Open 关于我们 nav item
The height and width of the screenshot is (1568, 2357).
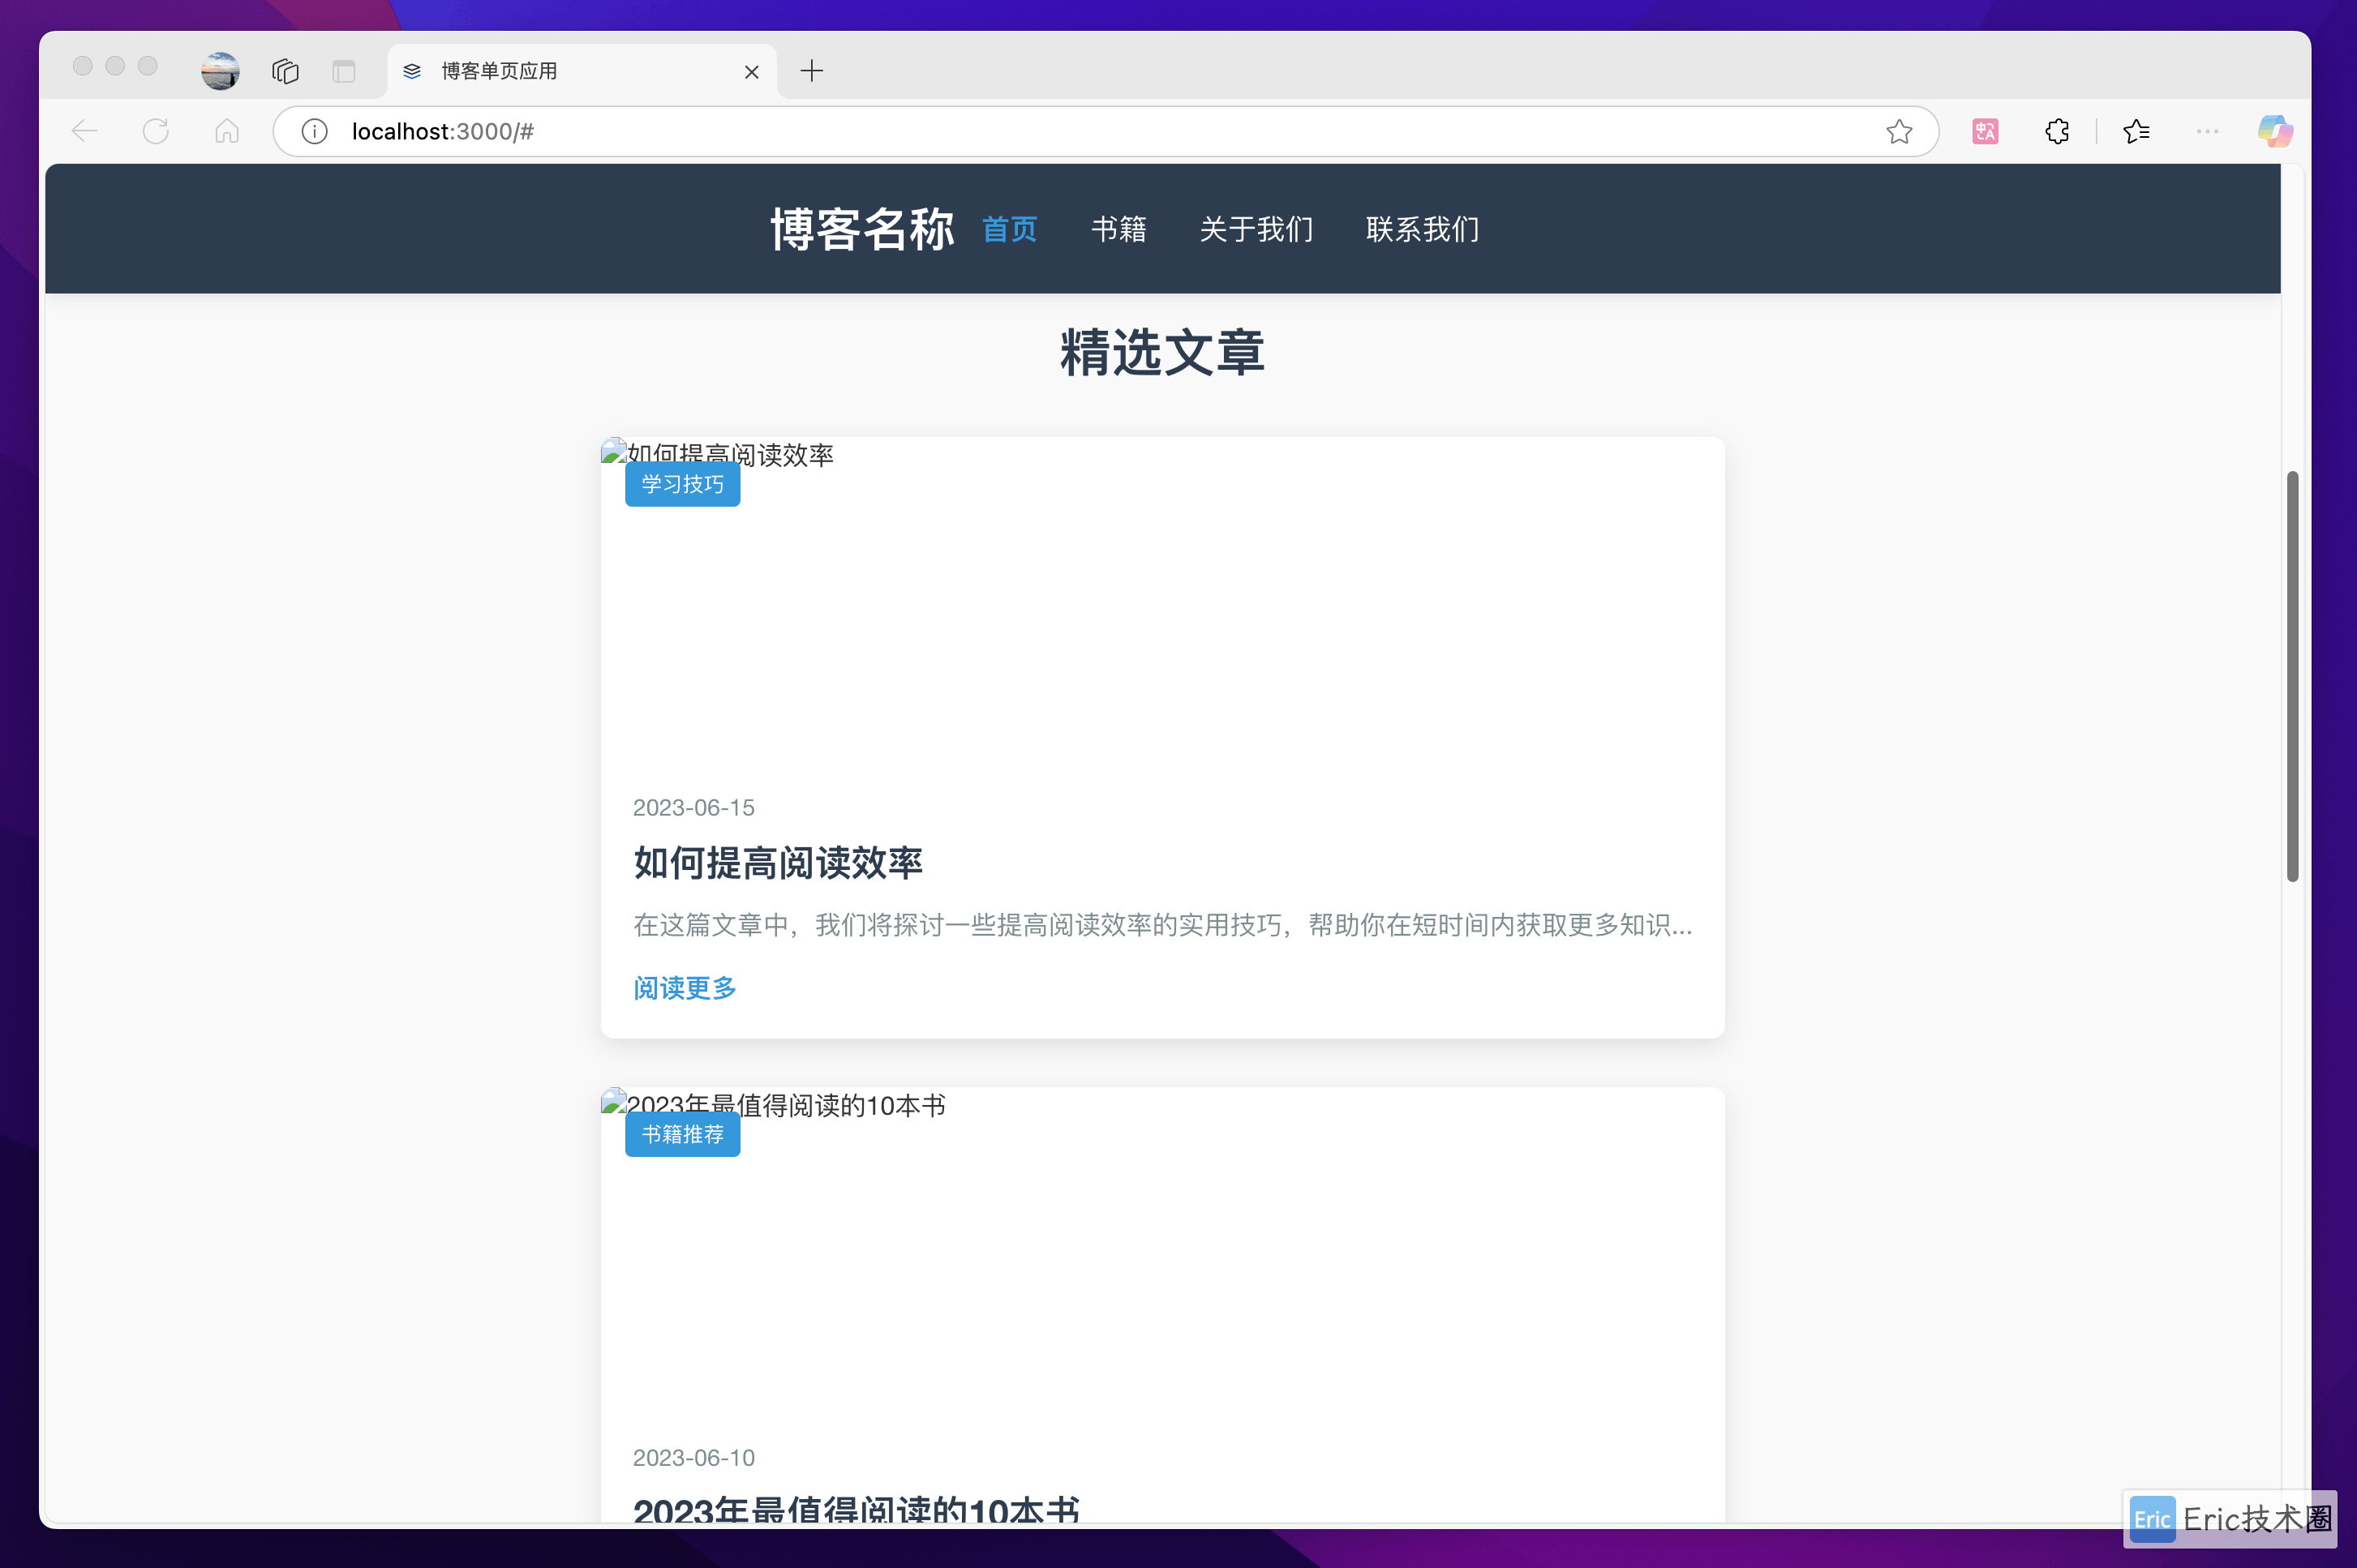pyautogui.click(x=1256, y=229)
